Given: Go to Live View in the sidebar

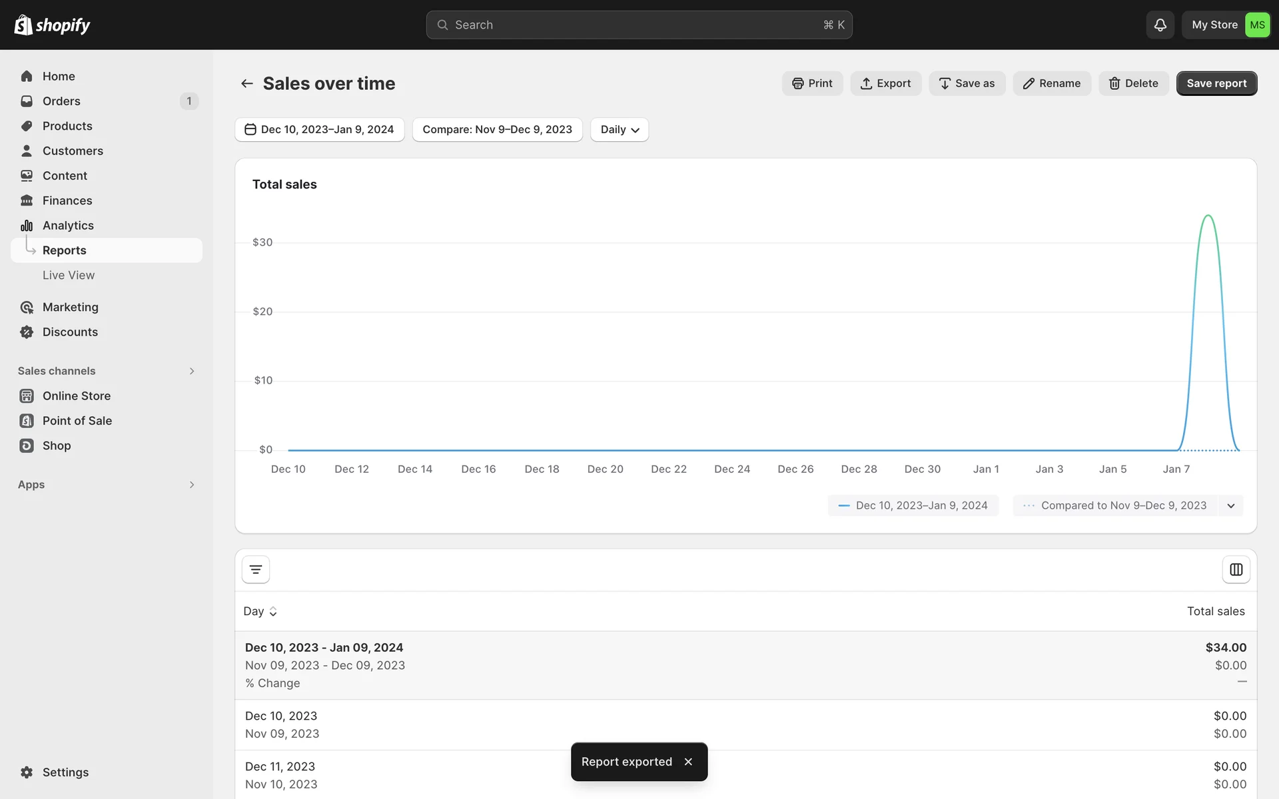Looking at the screenshot, I should coord(69,276).
